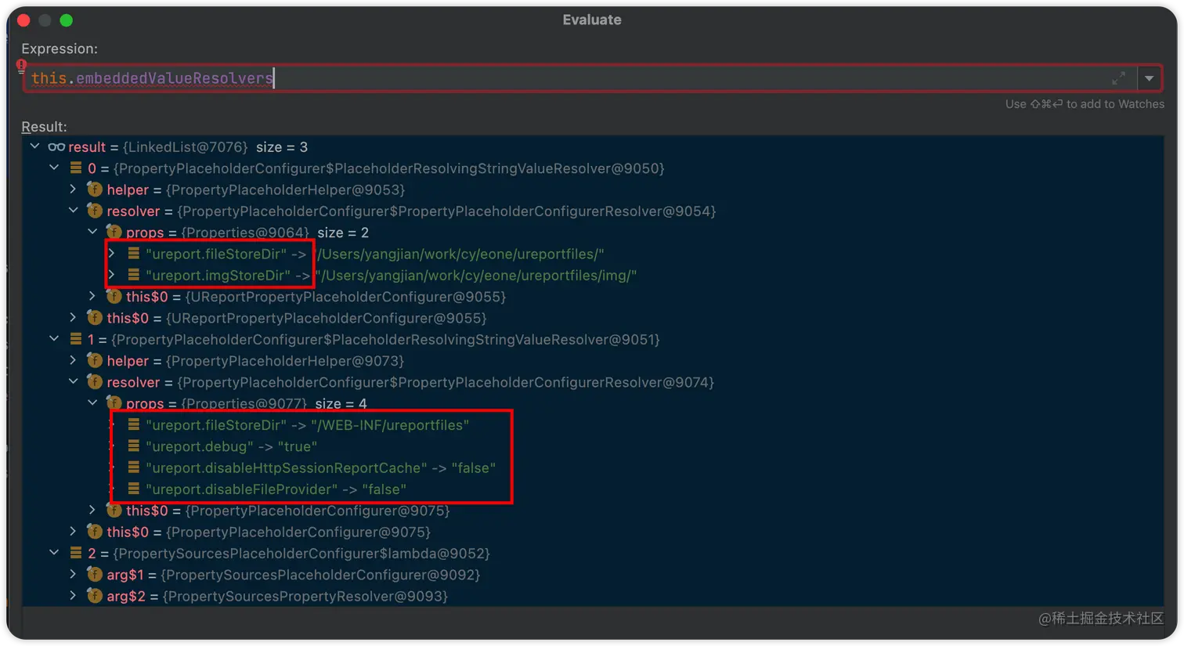
Task: Click the Evaluate window title
Action: (x=592, y=20)
